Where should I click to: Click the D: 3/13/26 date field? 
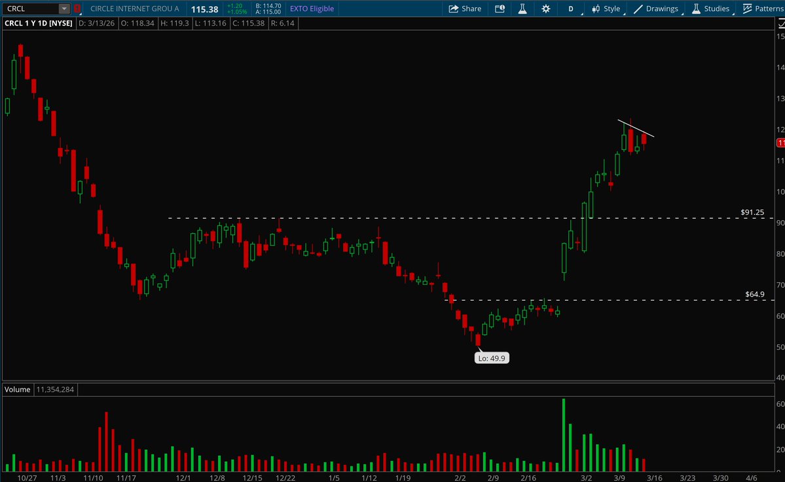(x=97, y=23)
